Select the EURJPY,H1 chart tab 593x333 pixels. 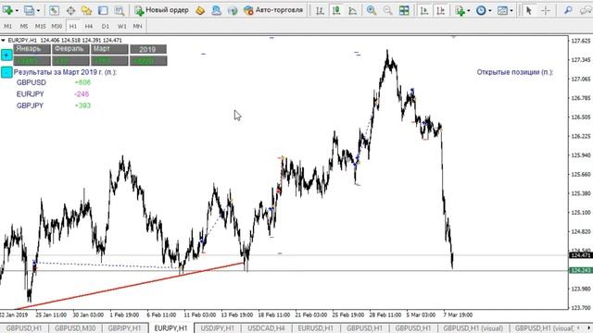click(170, 328)
